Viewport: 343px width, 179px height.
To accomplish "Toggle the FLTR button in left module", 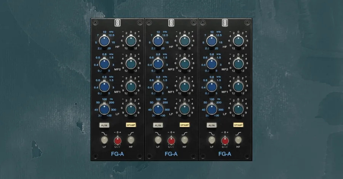I will pyautogui.click(x=104, y=125).
